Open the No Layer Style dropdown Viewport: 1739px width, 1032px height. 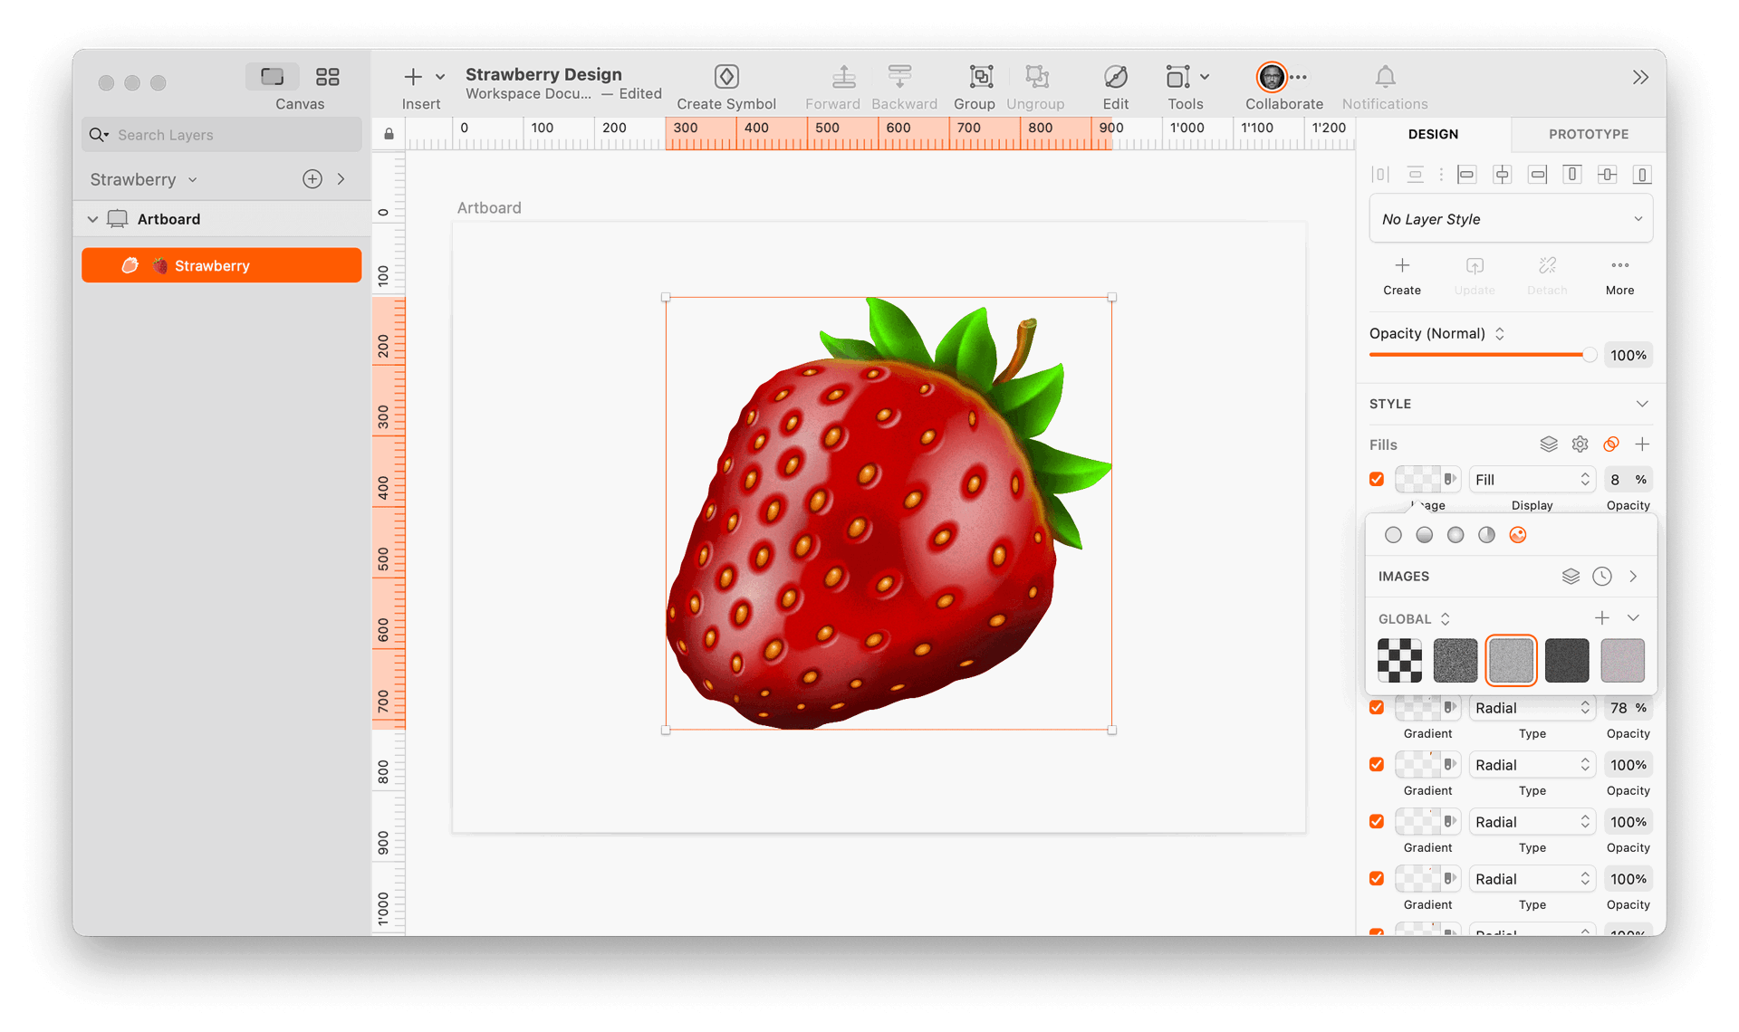click(x=1511, y=219)
